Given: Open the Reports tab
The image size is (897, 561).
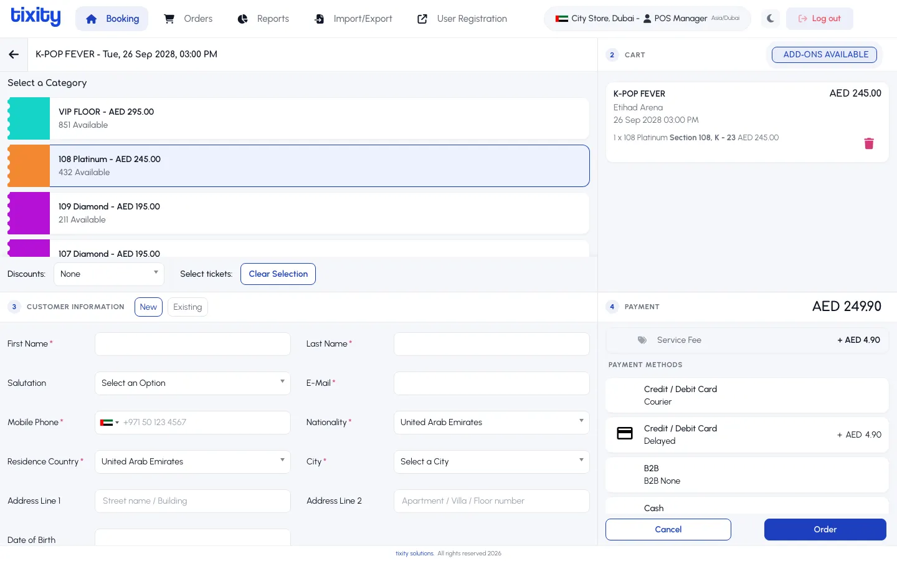Looking at the screenshot, I should (263, 19).
